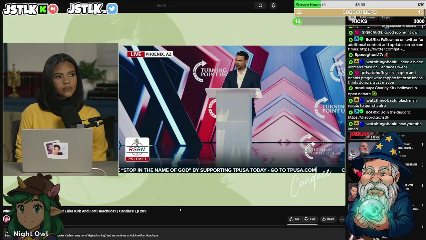This screenshot has height=240, width=426.
Task: Click watchinyoback on 'black man reacts' message
Action: click(x=382, y=100)
